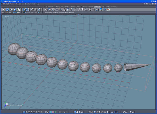157x114 pixels.
Task: Select the long cone object in viewport
Action: point(137,67)
